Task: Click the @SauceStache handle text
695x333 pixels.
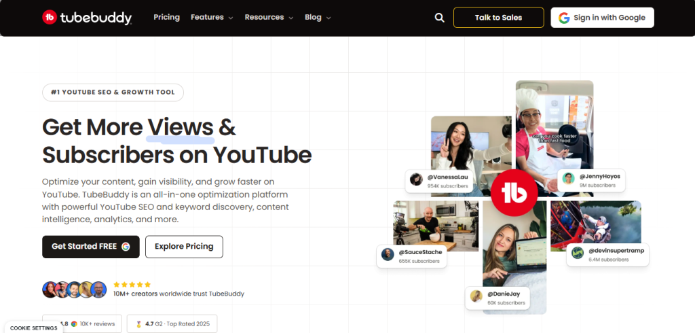Action: [x=420, y=252]
